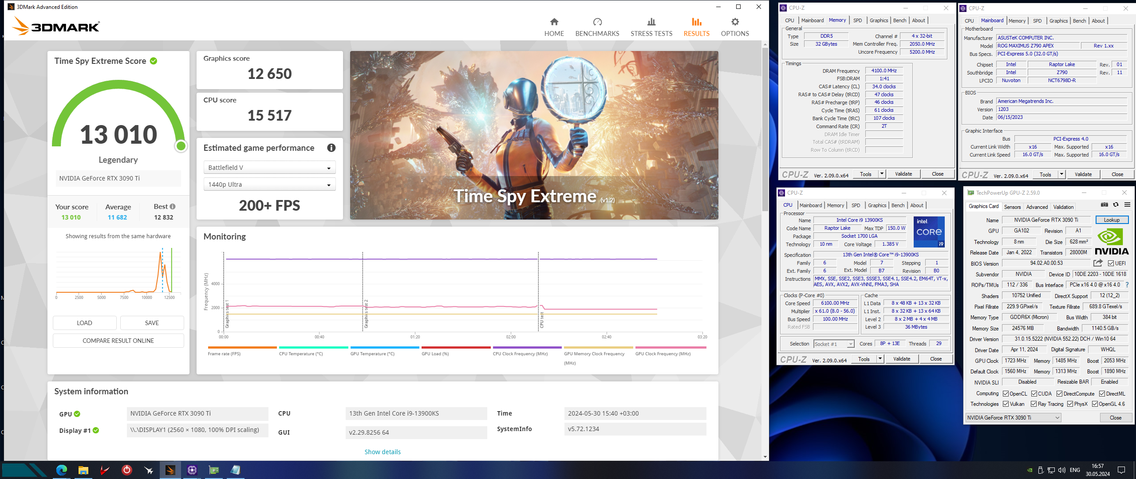Click the green validation checkmark by Time Spy Extreme Score
This screenshot has height=479, width=1136.
click(x=154, y=61)
